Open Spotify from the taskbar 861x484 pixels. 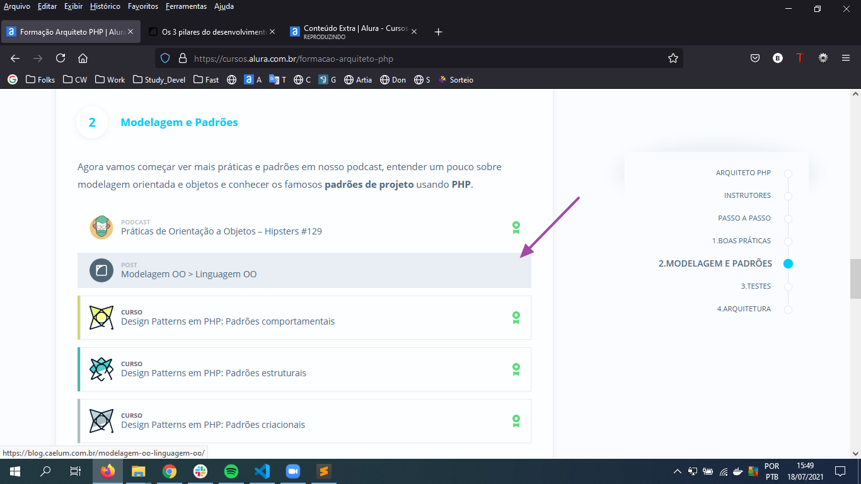tap(231, 471)
